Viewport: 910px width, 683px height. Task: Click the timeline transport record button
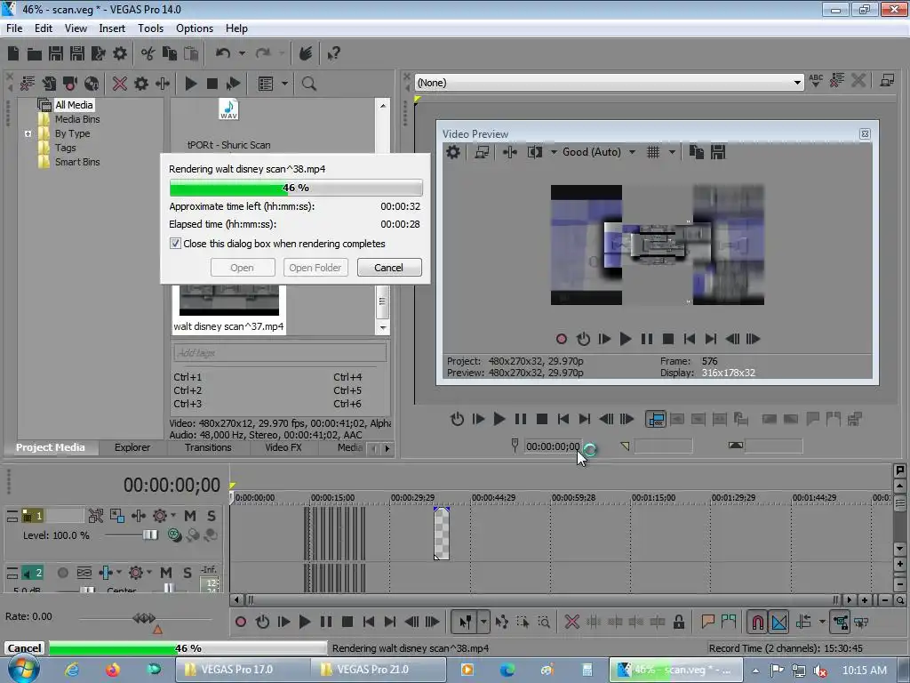pyautogui.click(x=241, y=622)
